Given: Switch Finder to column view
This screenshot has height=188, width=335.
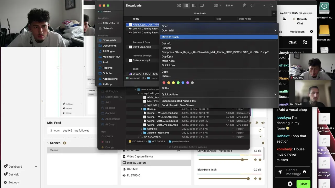Looking at the screenshot, I should (194, 5).
